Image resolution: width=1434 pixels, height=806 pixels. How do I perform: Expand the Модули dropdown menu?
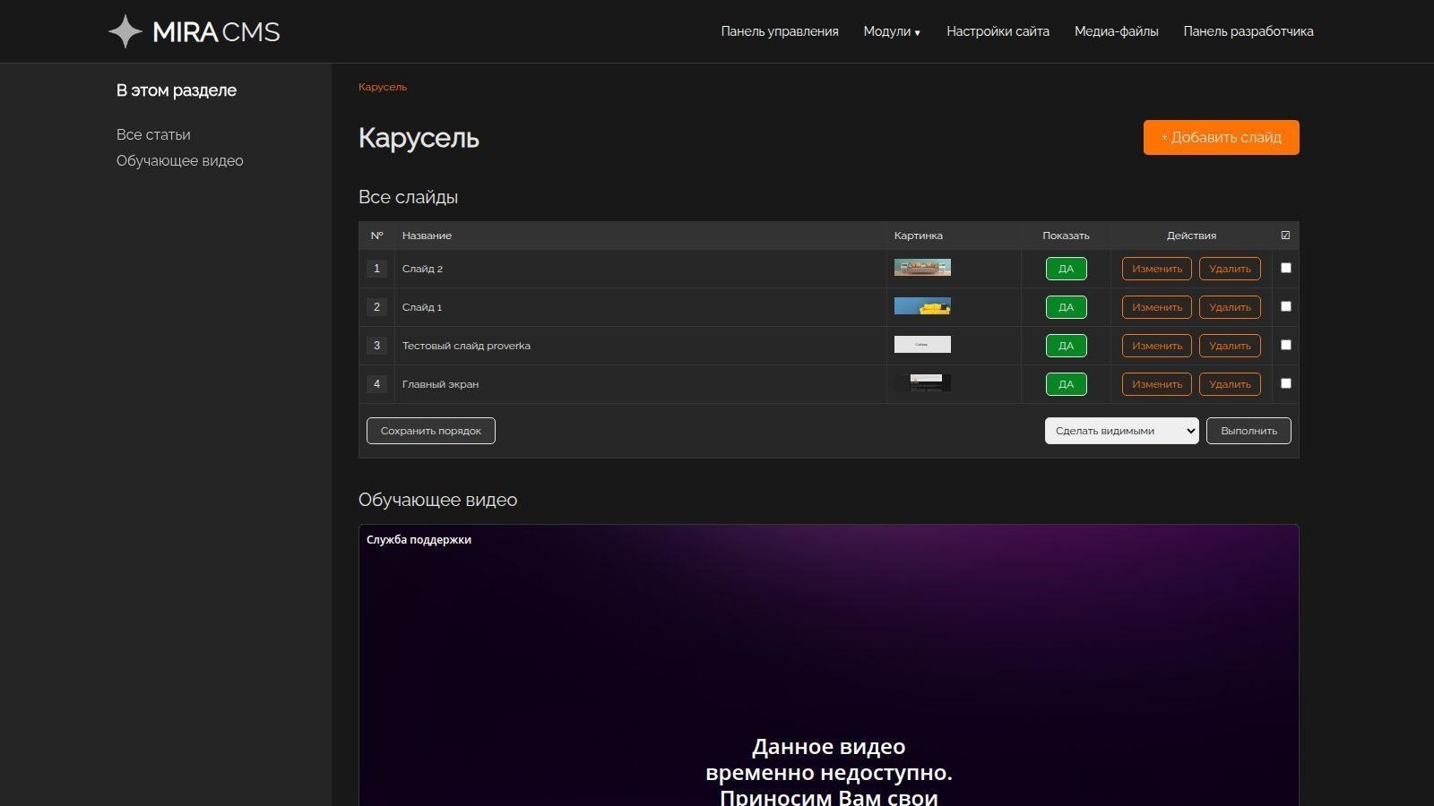891,31
